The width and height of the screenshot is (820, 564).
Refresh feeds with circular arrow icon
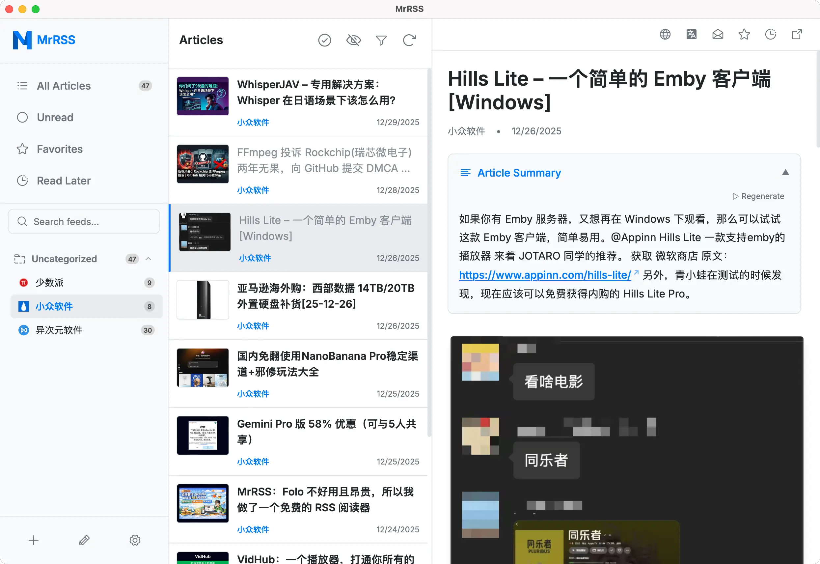pos(409,40)
